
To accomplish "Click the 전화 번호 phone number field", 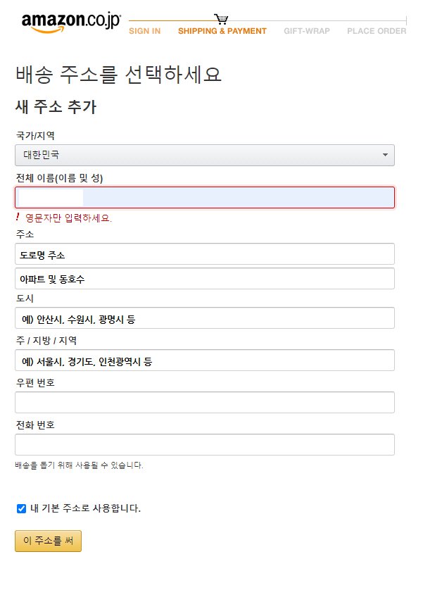I will click(x=204, y=445).
